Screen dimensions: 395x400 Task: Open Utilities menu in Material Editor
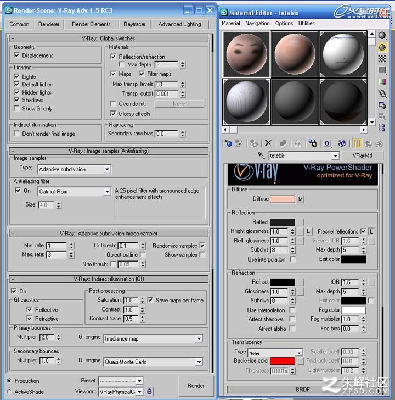pyautogui.click(x=306, y=23)
